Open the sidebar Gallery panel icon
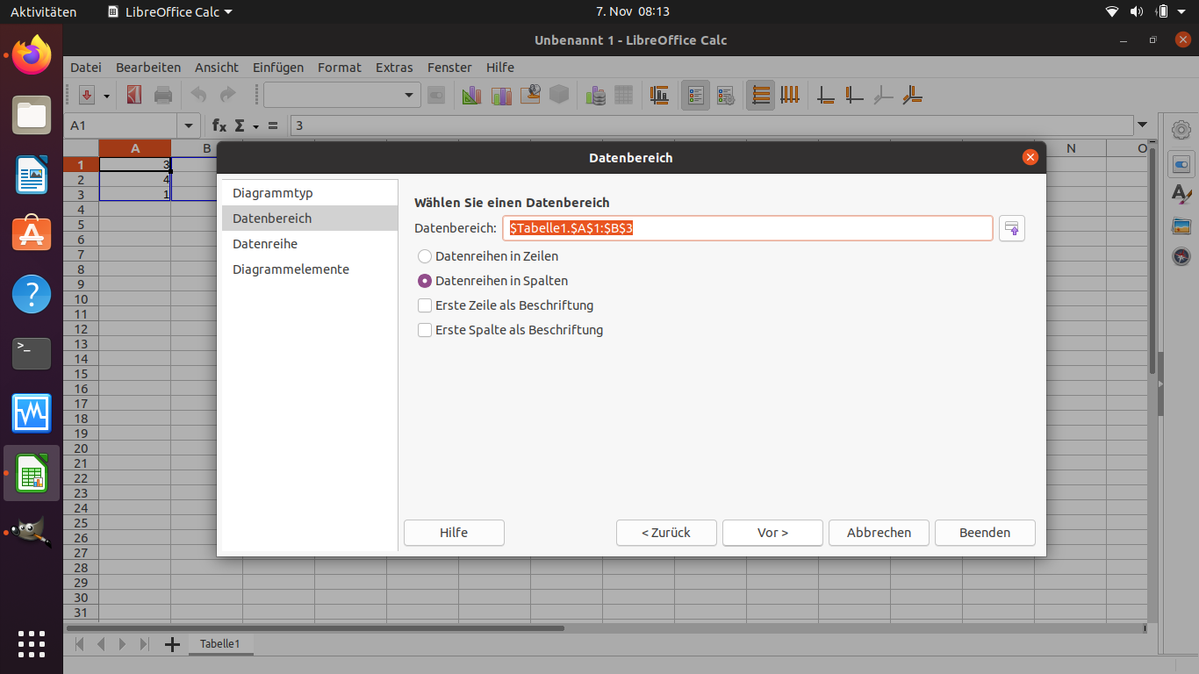 pyautogui.click(x=1181, y=226)
